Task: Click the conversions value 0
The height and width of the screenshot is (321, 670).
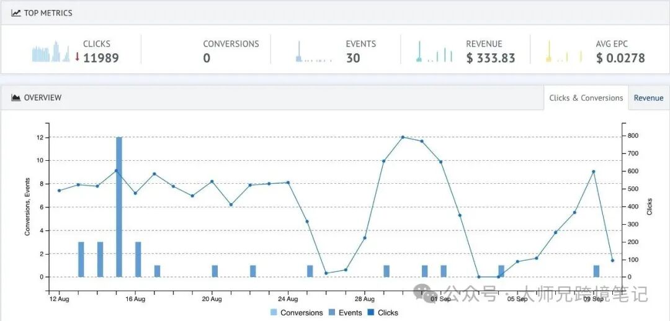Action: [207, 58]
